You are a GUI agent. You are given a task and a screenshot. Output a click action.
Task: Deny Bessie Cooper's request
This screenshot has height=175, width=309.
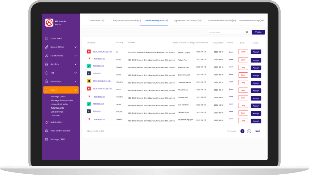coord(243,52)
